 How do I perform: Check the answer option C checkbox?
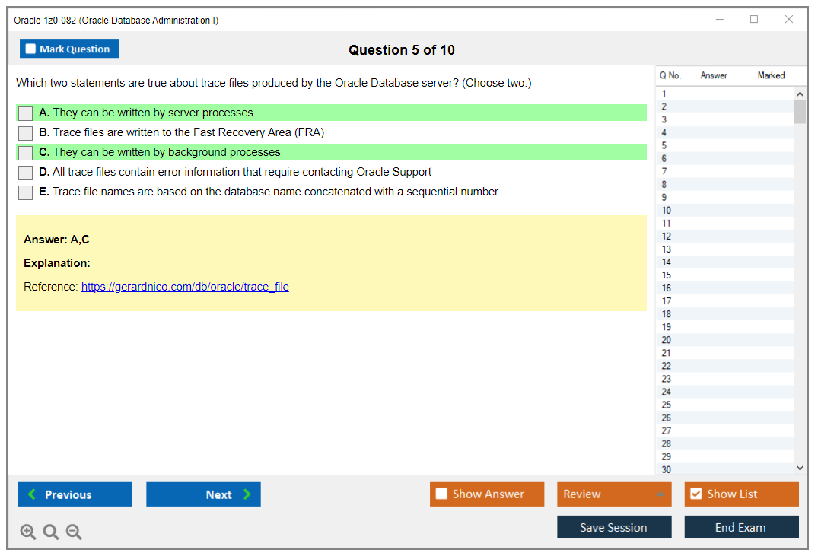(25, 152)
